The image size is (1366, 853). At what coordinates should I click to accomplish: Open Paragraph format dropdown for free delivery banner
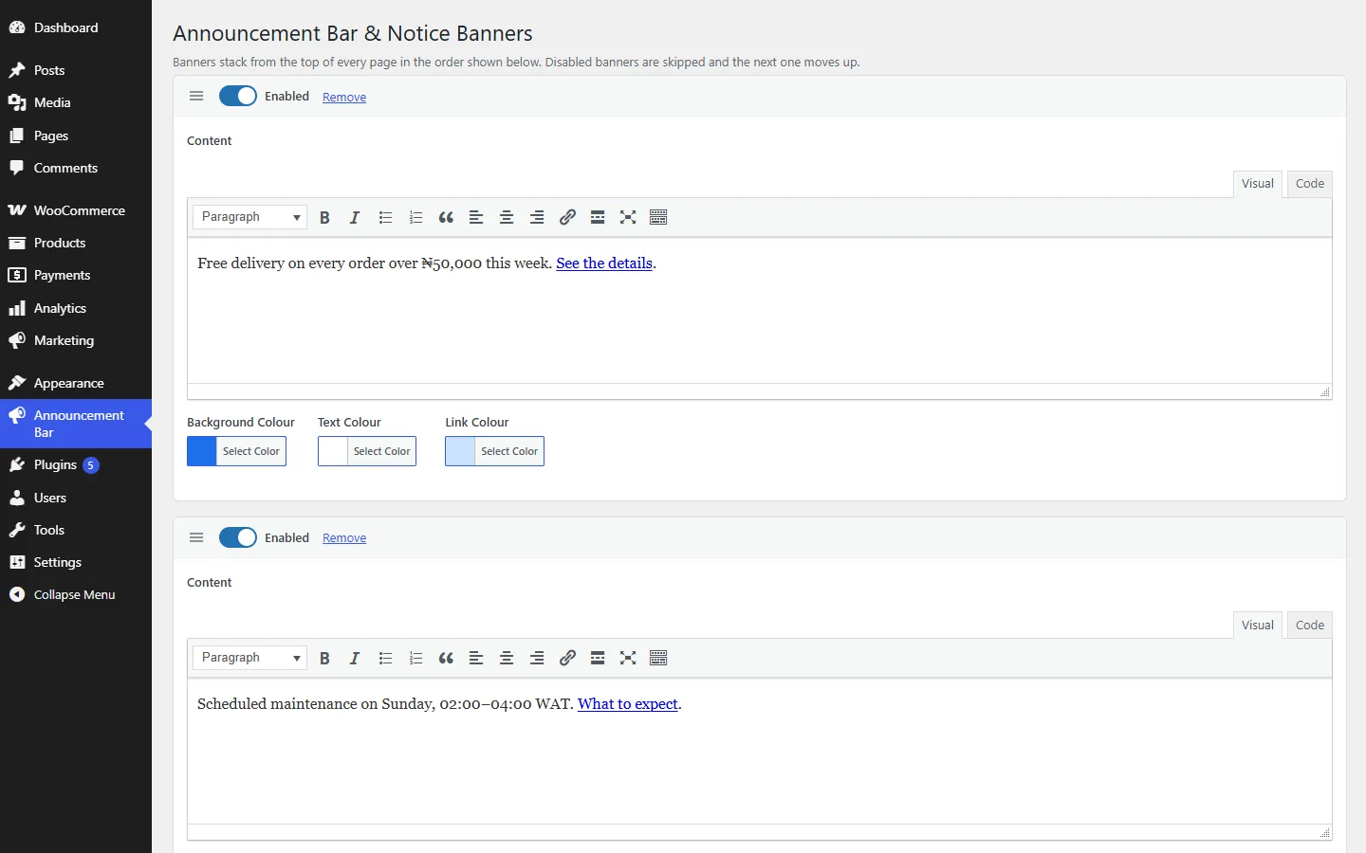tap(249, 217)
